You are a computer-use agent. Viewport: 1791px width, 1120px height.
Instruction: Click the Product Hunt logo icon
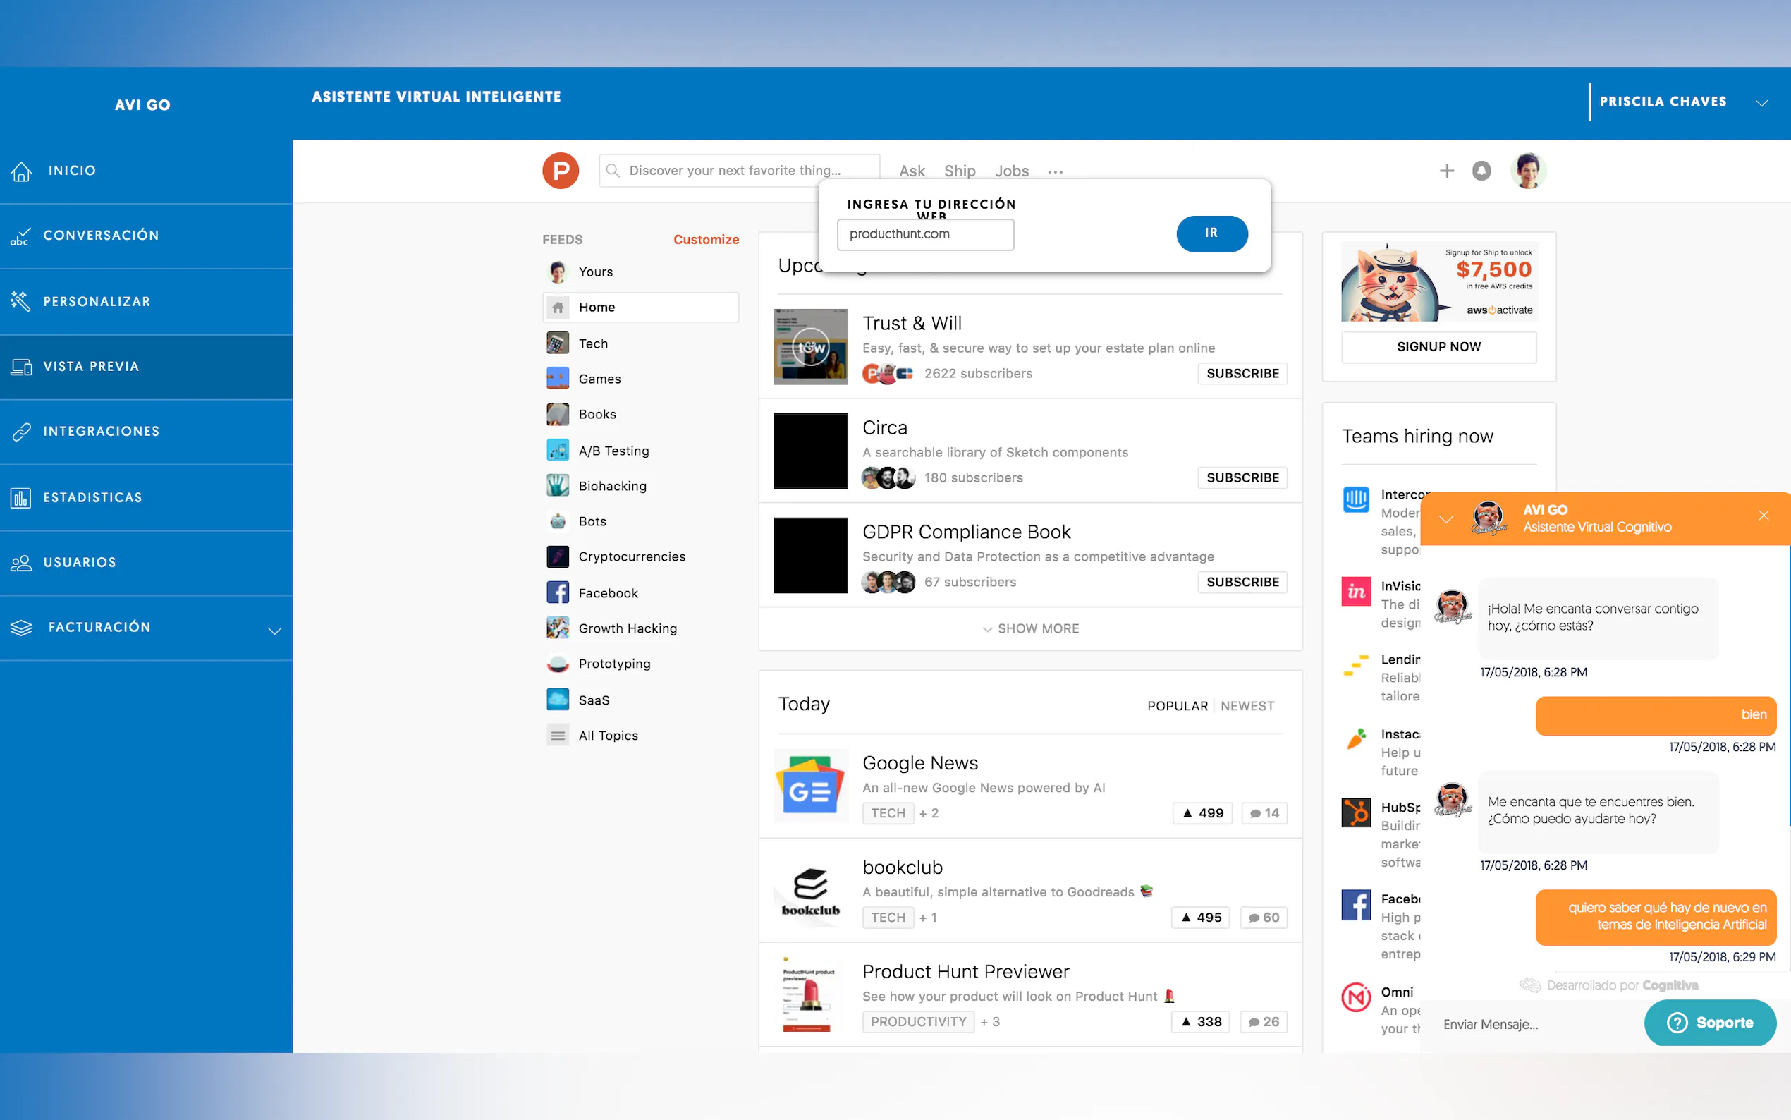click(x=561, y=171)
